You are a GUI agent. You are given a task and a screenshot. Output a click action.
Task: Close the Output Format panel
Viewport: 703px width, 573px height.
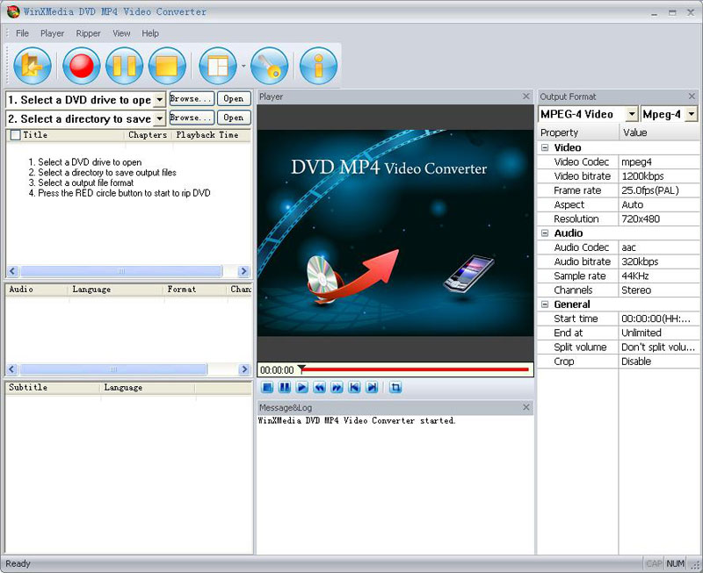click(x=692, y=97)
